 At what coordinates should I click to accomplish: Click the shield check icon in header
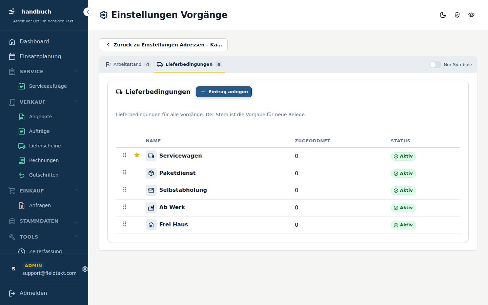click(457, 15)
